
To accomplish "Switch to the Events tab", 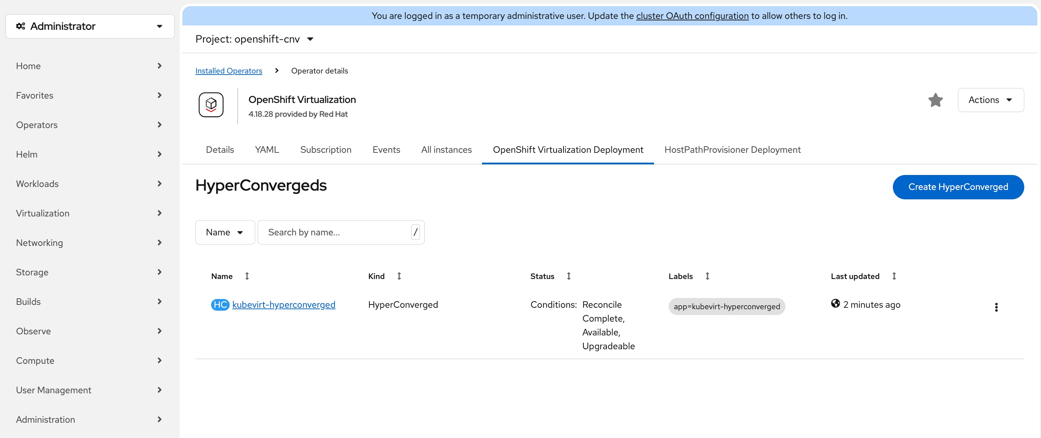I will coord(386,150).
